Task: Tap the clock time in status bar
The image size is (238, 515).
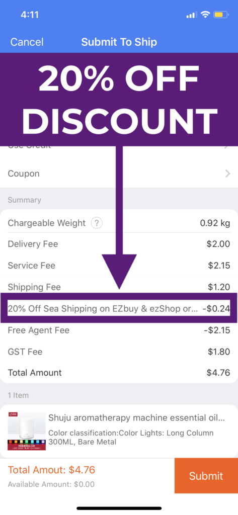Action: (x=30, y=15)
